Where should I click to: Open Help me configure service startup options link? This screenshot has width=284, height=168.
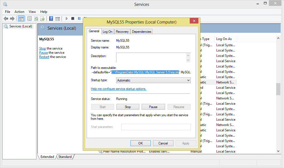point(118,89)
